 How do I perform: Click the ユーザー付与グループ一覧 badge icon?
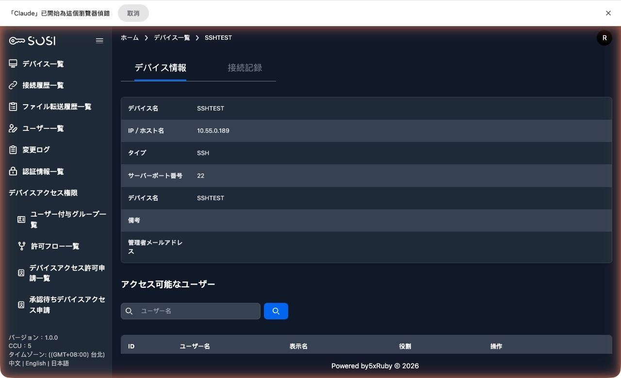click(21, 219)
